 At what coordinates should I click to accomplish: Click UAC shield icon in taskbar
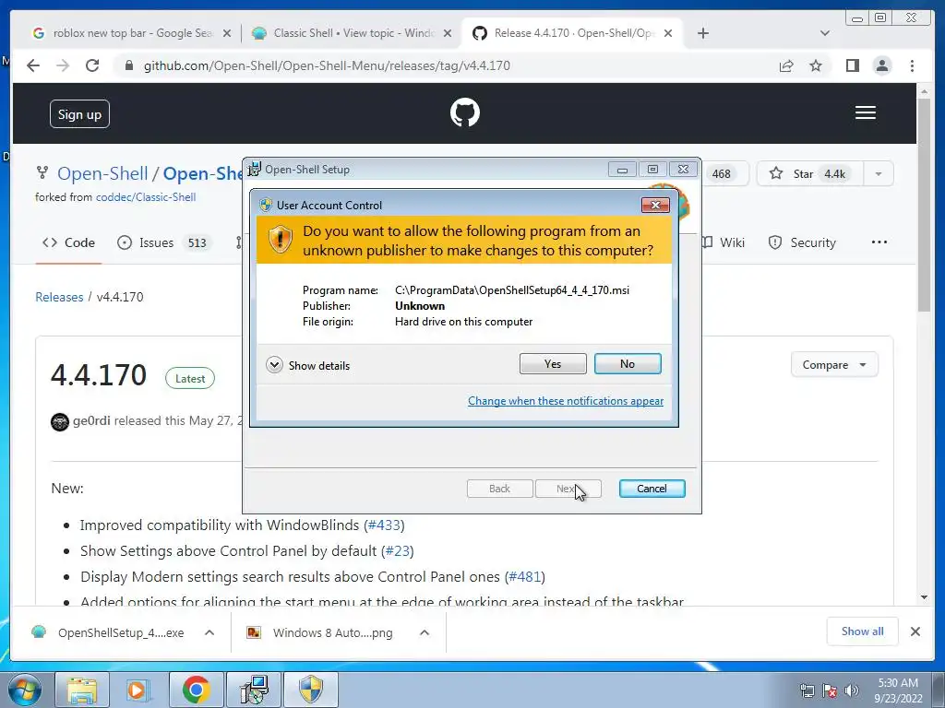(311, 690)
